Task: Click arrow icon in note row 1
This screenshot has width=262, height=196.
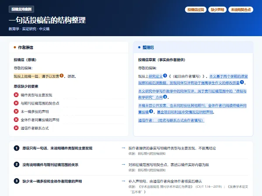Action: (x=124, y=148)
